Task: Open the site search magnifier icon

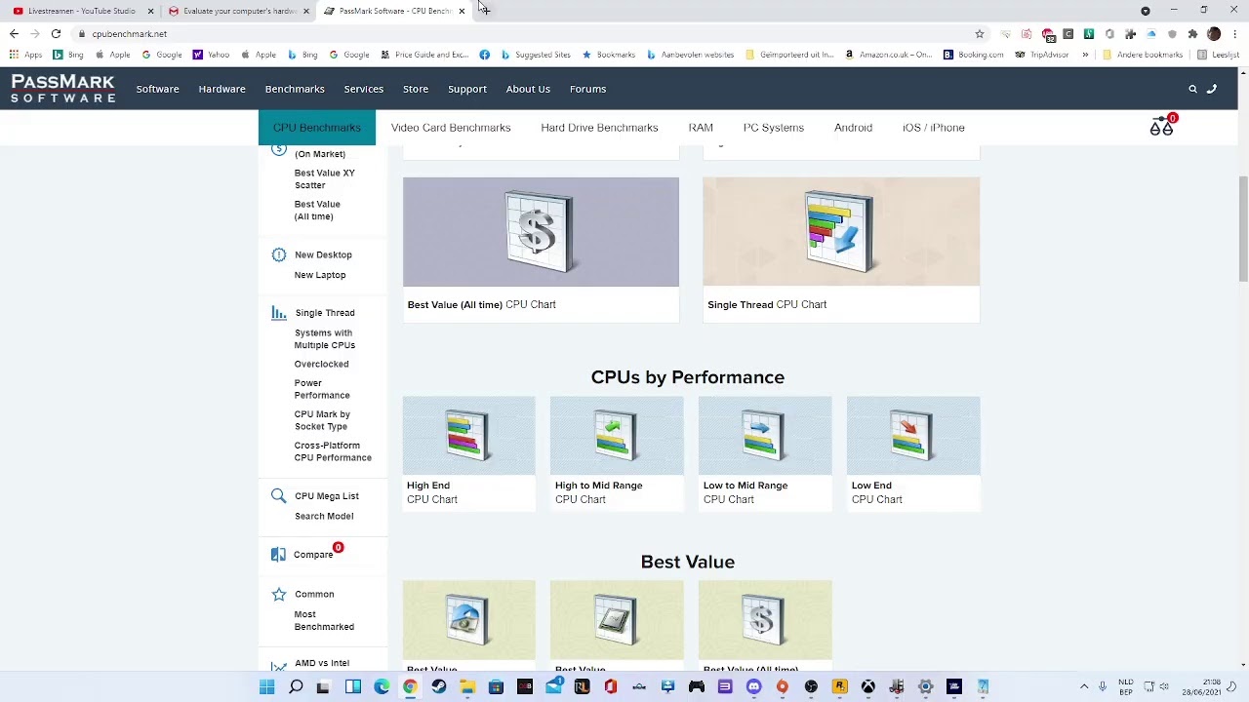Action: coord(1192,89)
